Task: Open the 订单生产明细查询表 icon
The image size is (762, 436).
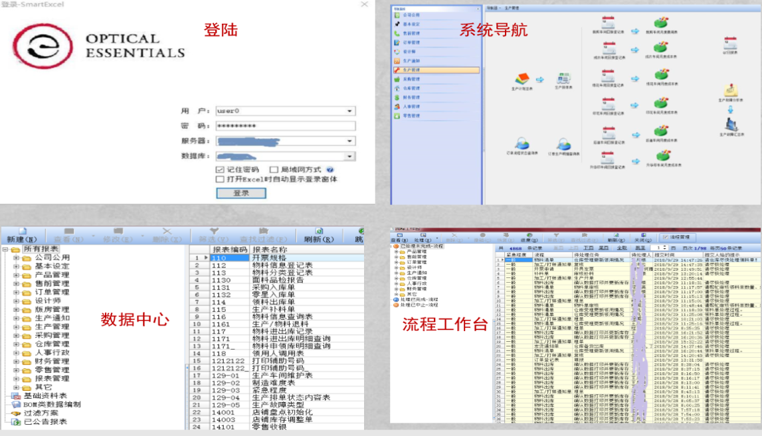Action: (564, 144)
